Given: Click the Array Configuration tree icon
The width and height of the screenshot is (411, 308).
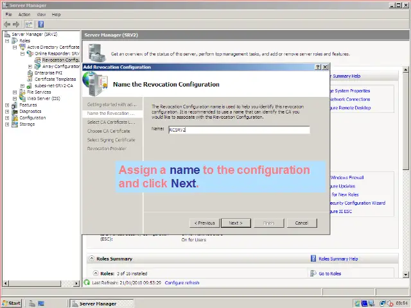Looking at the screenshot, I should click(x=38, y=66).
